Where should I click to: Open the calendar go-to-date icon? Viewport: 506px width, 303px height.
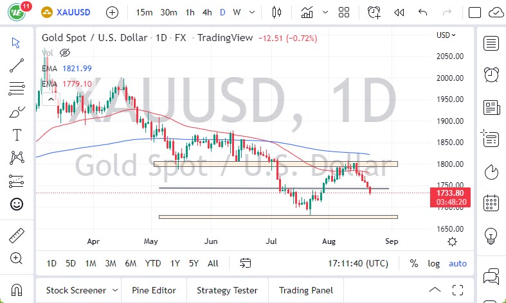point(245,263)
